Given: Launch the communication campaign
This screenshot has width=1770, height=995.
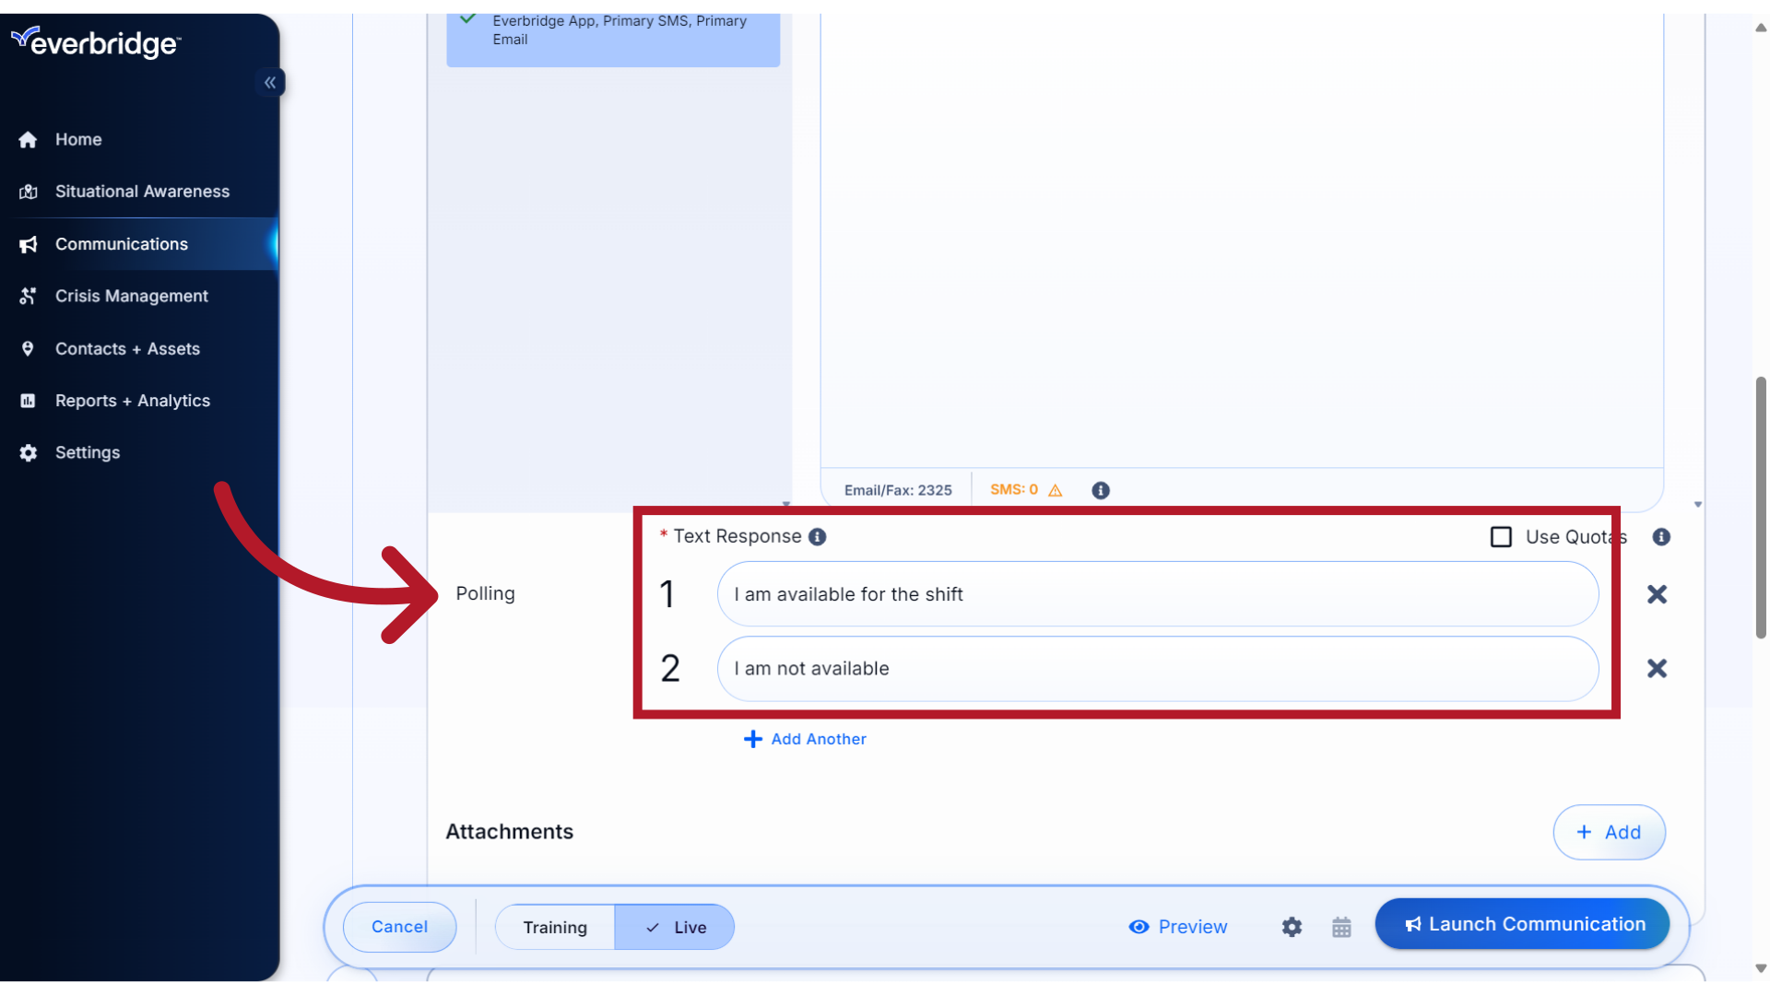Looking at the screenshot, I should click(1523, 925).
